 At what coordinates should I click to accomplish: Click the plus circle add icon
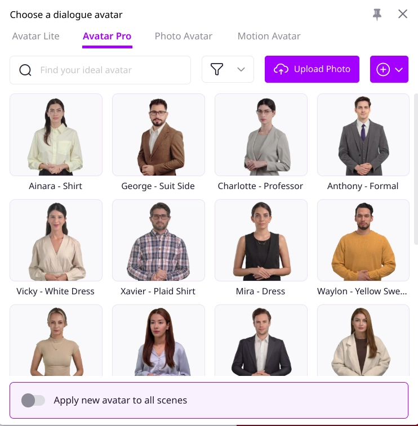383,70
